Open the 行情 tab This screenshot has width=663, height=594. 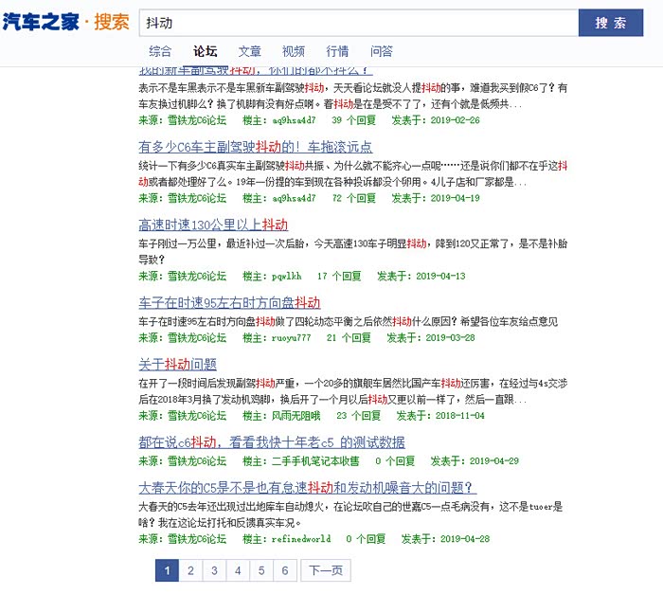coord(337,51)
